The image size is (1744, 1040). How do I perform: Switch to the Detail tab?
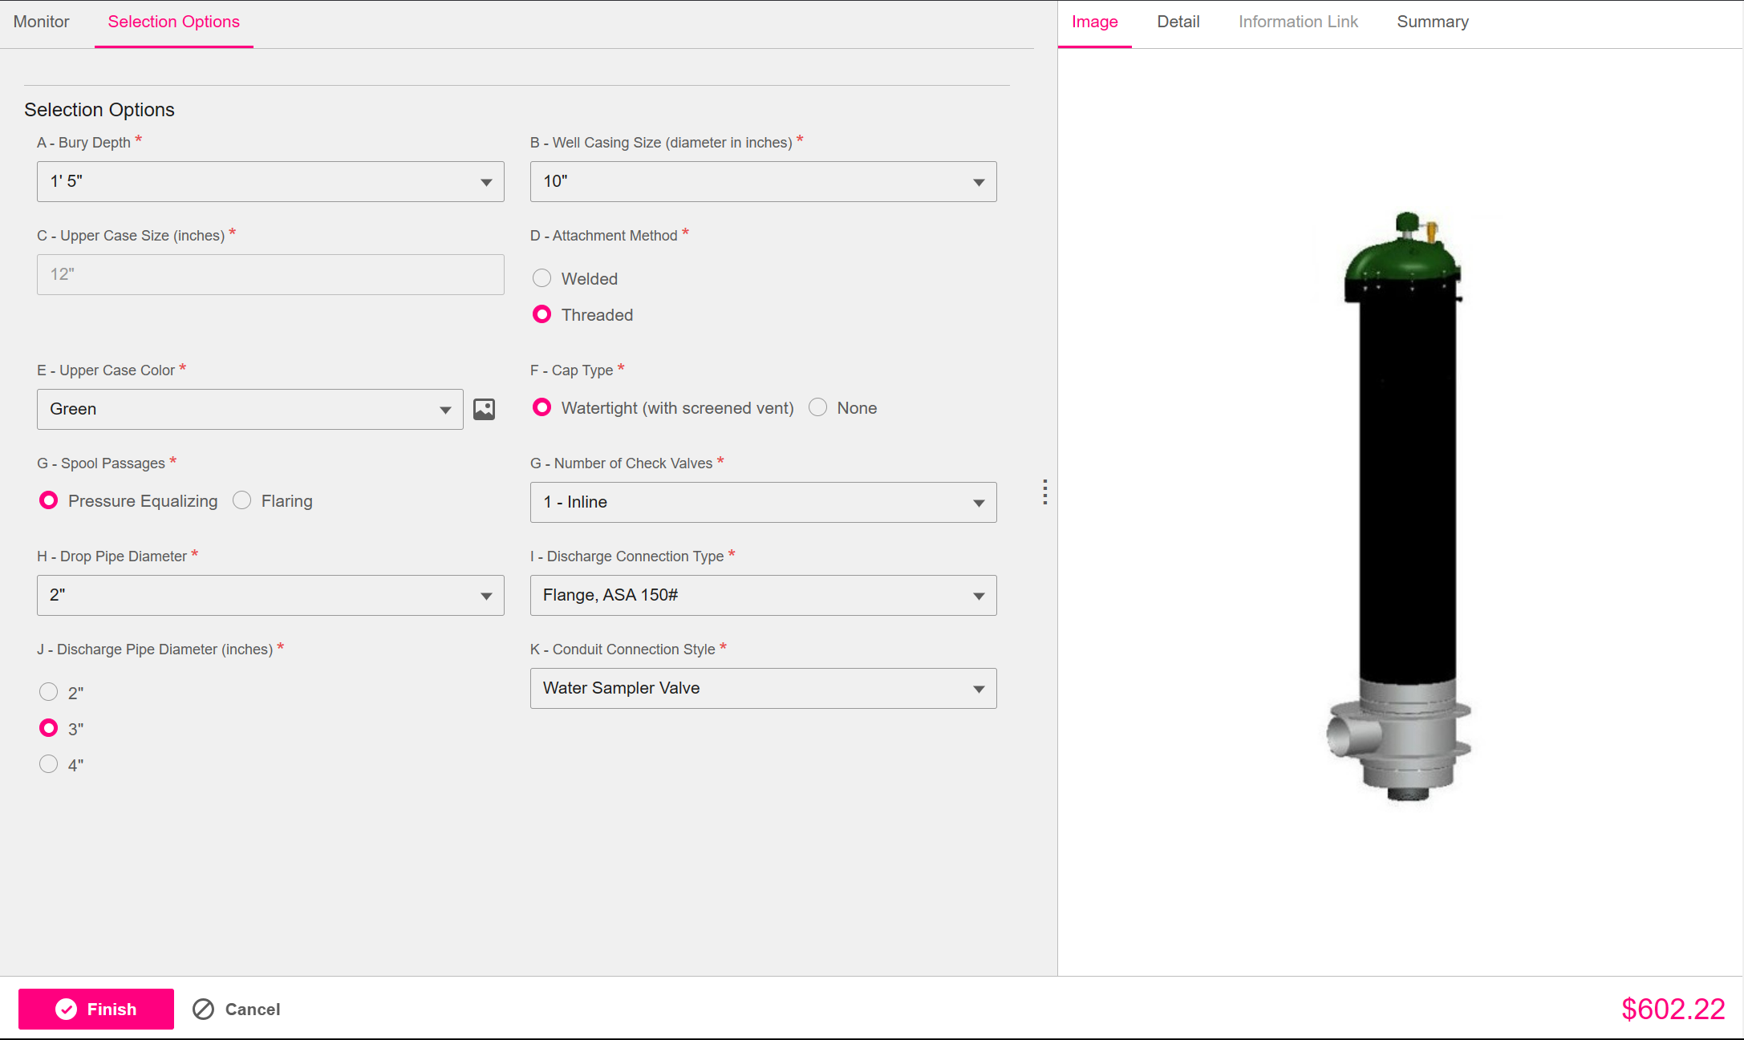1178,22
